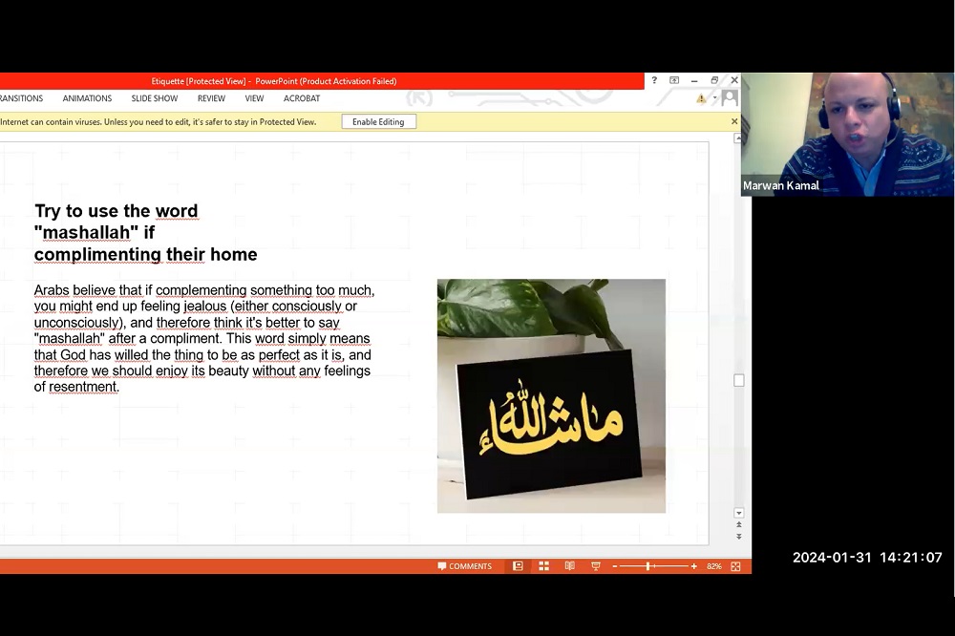The width and height of the screenshot is (955, 636).
Task: Jump to next slide using double-down arrow
Action: click(x=738, y=537)
